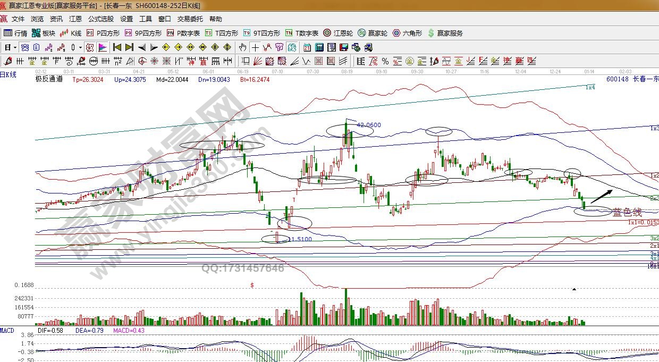Click the percent sign drawing tool
Viewport: 659px width, 362px height.
pos(385,61)
